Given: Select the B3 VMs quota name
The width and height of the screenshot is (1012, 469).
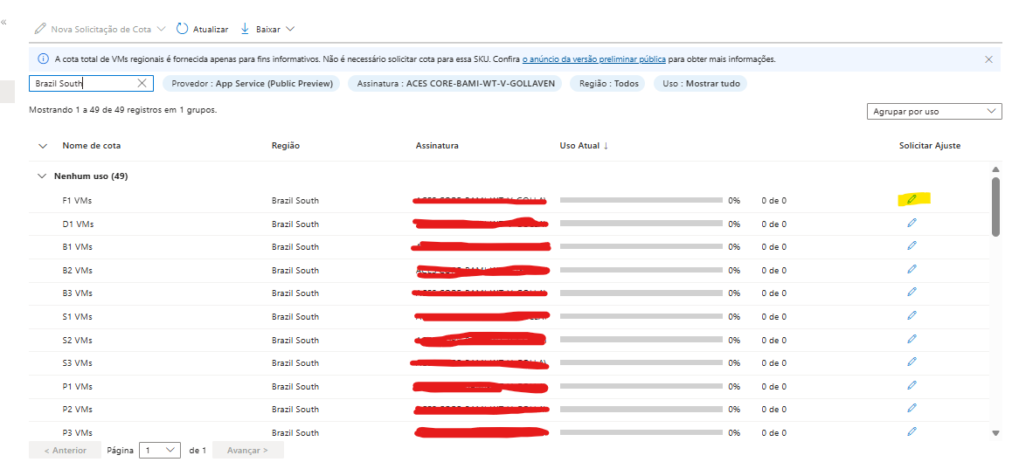Looking at the screenshot, I should 78,293.
